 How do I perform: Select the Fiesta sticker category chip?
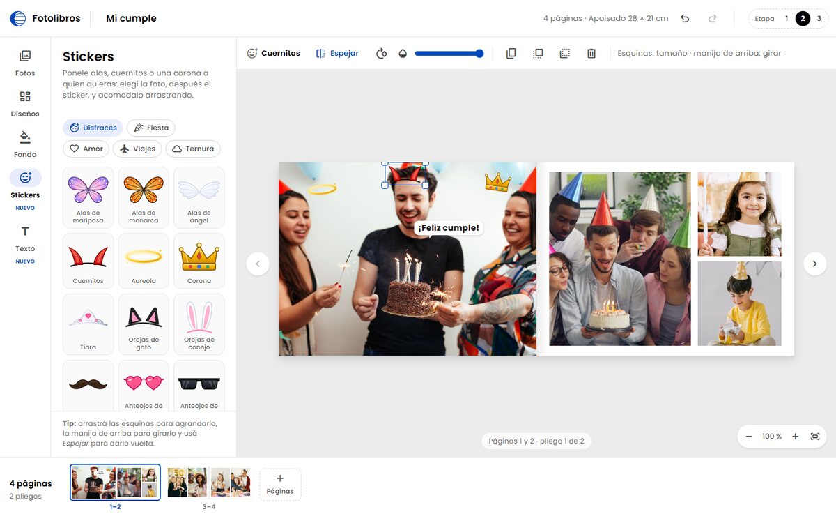click(x=151, y=128)
